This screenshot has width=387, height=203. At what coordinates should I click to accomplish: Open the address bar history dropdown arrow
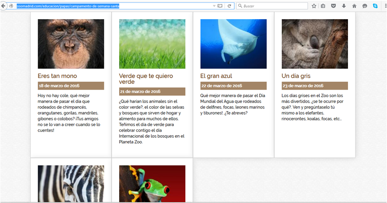[x=214, y=6]
